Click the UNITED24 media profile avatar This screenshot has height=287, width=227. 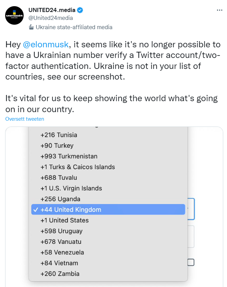14,15
